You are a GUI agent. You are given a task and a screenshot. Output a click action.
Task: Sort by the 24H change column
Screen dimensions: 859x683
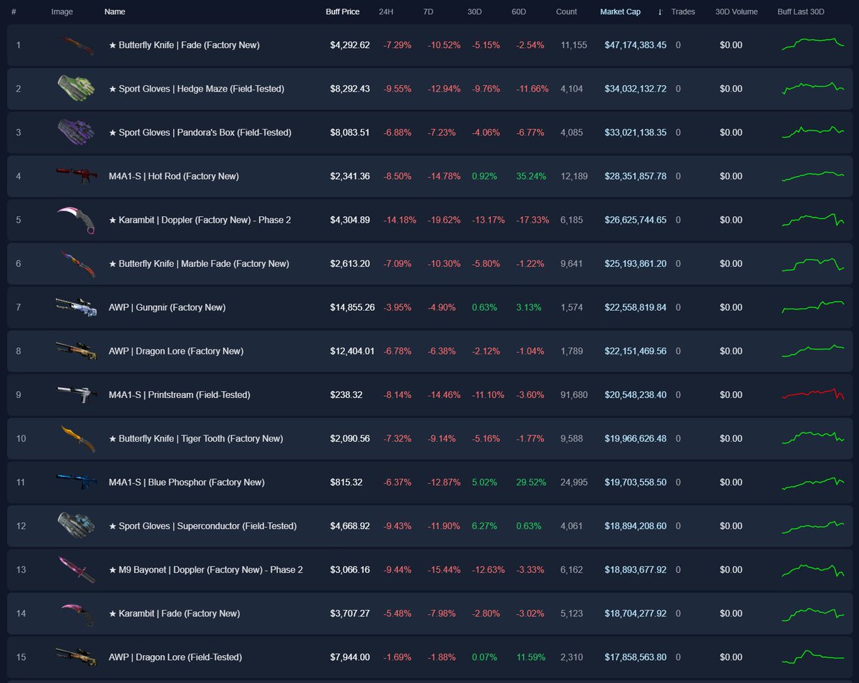point(386,12)
